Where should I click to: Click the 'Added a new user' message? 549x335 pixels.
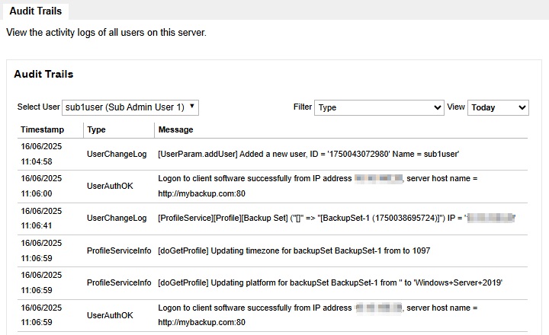pos(308,154)
